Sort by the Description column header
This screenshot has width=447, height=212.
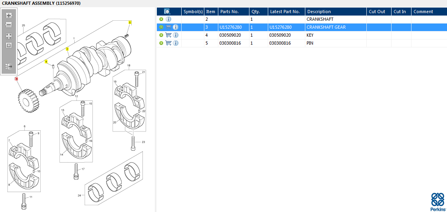[336, 12]
